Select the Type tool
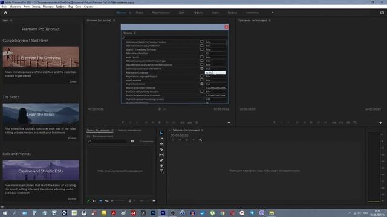The height and width of the screenshot is (217, 387). [x=161, y=171]
